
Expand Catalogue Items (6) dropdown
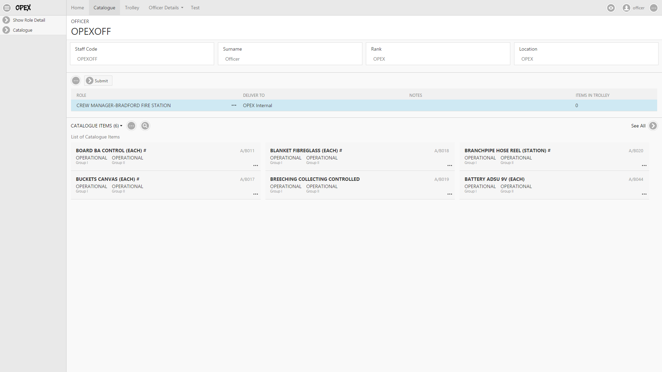click(97, 126)
